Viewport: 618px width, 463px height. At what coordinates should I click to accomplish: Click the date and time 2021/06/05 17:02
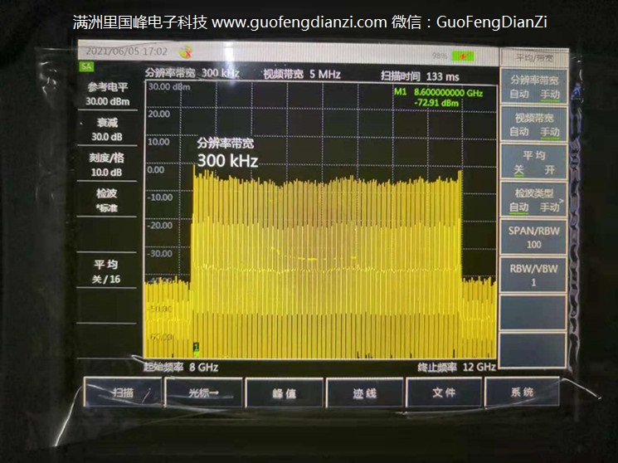(x=127, y=51)
